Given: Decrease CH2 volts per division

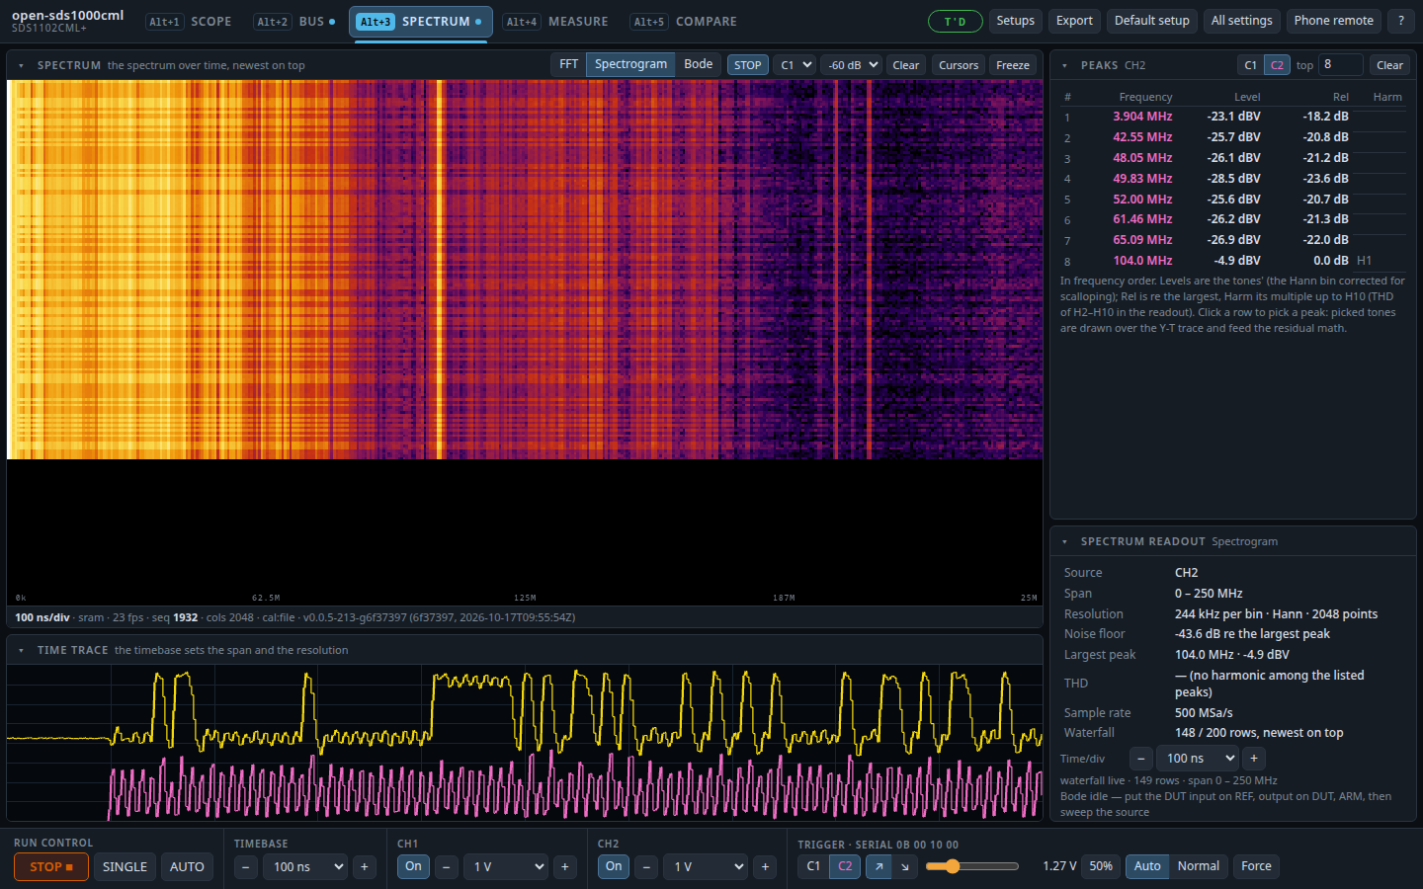Looking at the screenshot, I should tap(647, 867).
